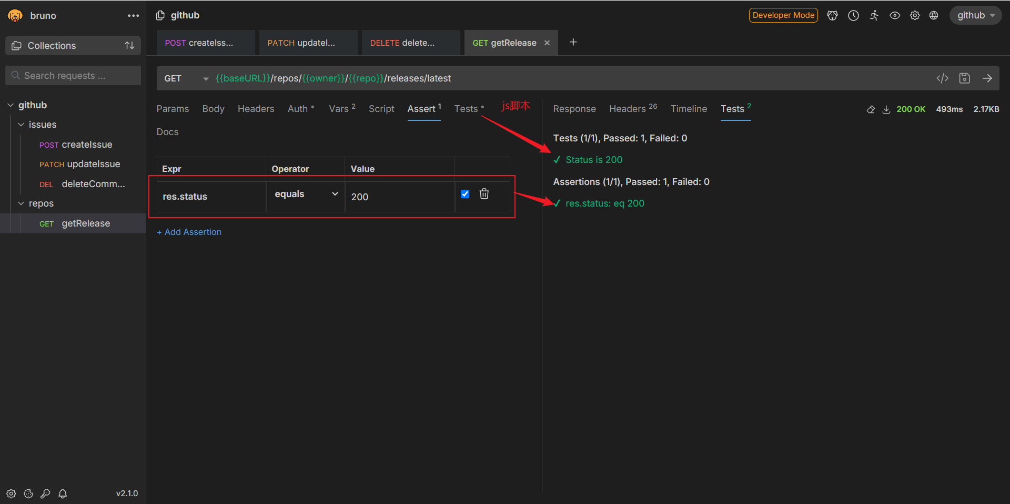Open the Timeline tab
This screenshot has width=1010, height=504.
pos(689,109)
